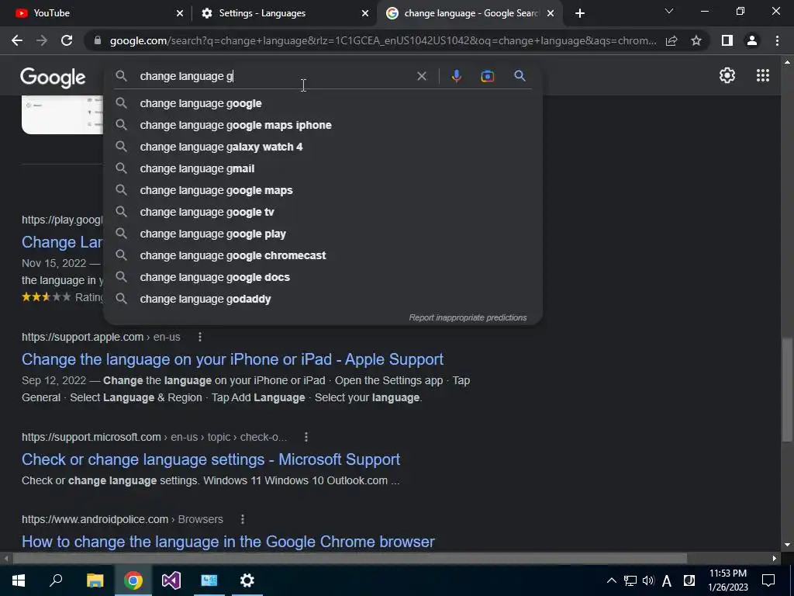Show hidden system tray icons

pos(612,580)
